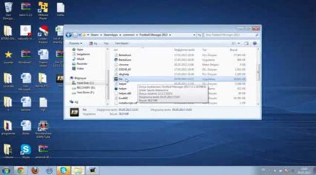
Task: Select Resimler in the navigation pane
Action: pyautogui.click(x=80, y=64)
